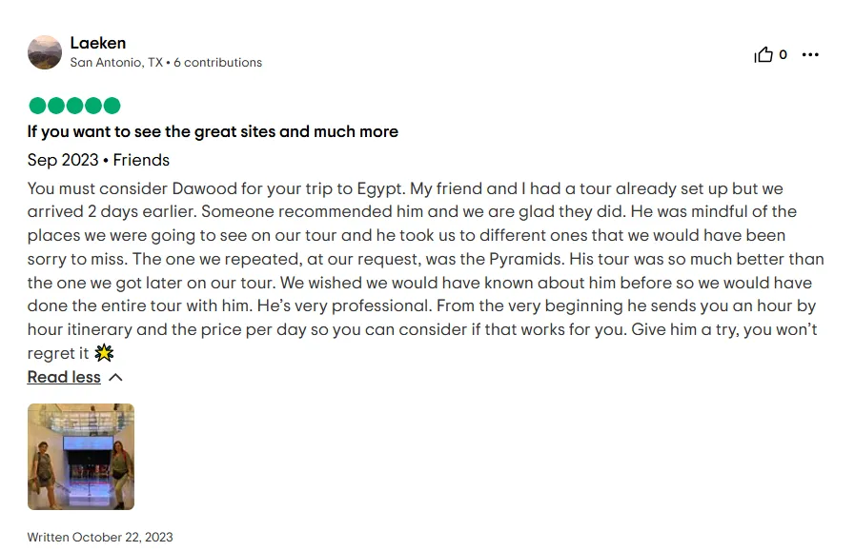Click the first green rating bubble
855x551 pixels.
coord(37,106)
